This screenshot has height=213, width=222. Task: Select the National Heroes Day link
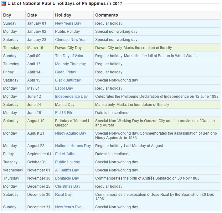point(73,146)
